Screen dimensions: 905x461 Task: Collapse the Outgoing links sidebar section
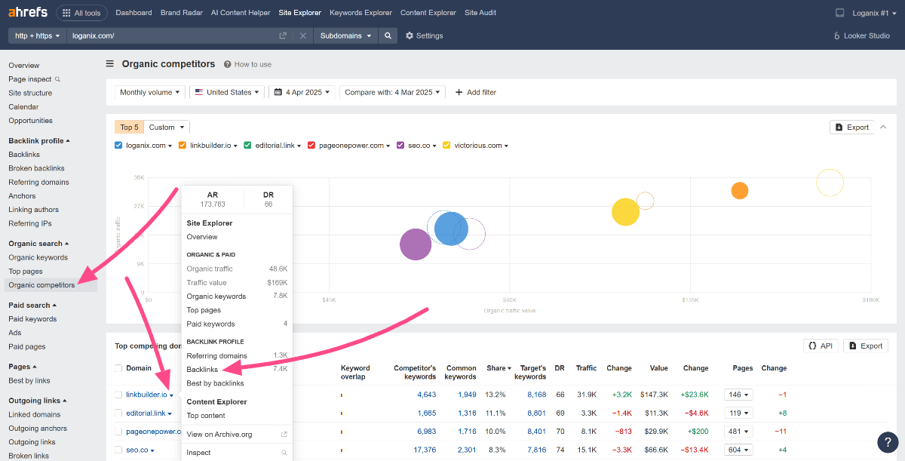pyautogui.click(x=38, y=401)
